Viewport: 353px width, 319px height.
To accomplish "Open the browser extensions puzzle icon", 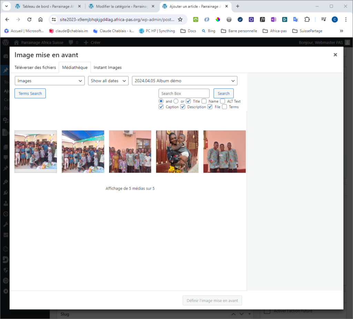I will [x=307, y=20].
